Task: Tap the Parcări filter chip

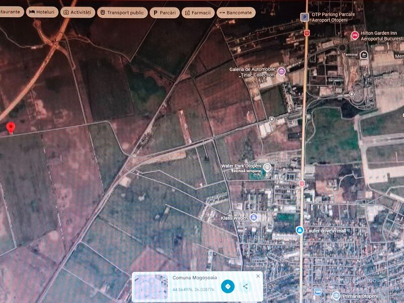Action: tap(165, 13)
